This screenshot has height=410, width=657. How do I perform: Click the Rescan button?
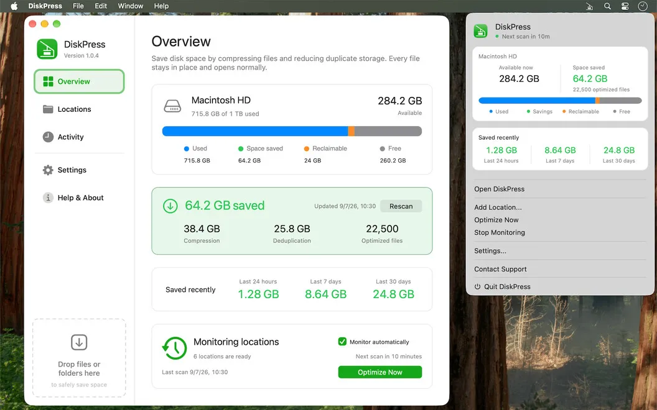click(401, 206)
